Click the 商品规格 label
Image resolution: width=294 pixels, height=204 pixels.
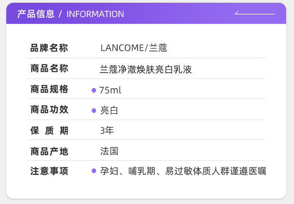pyautogui.click(x=49, y=89)
